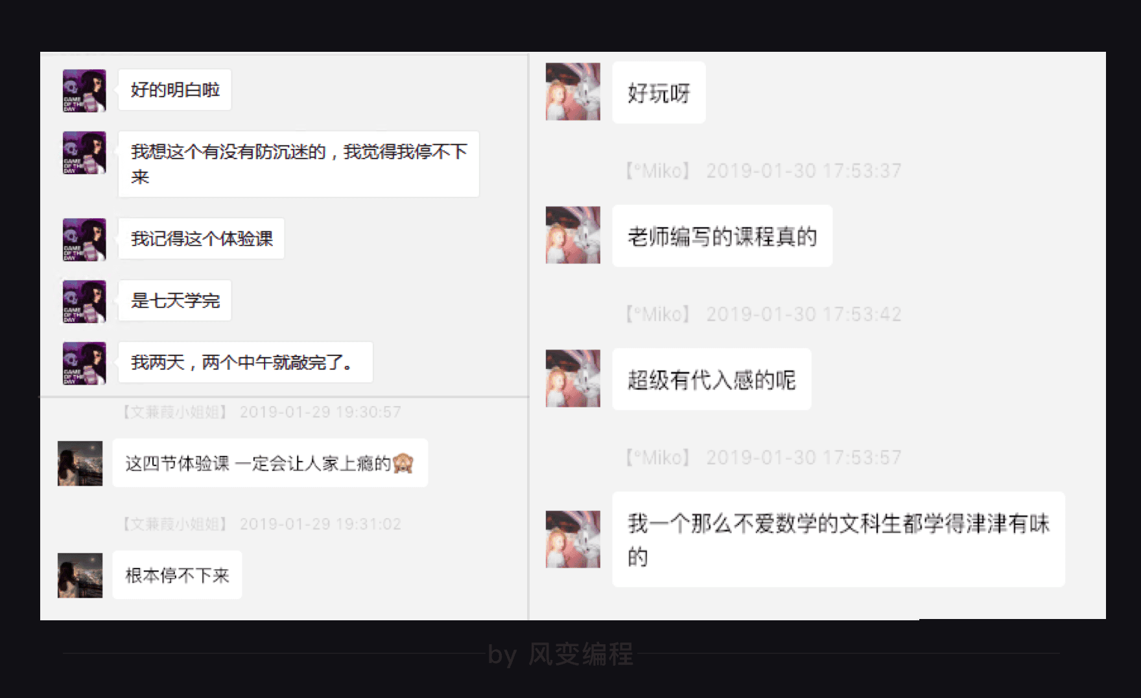Click avatar beside 根本停不下来
Screen dimensions: 1141x698
pyautogui.click(x=80, y=575)
